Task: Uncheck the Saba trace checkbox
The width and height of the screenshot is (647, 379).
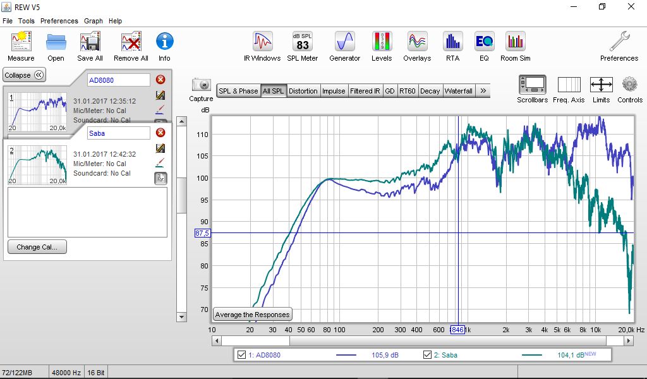Action: coord(428,355)
